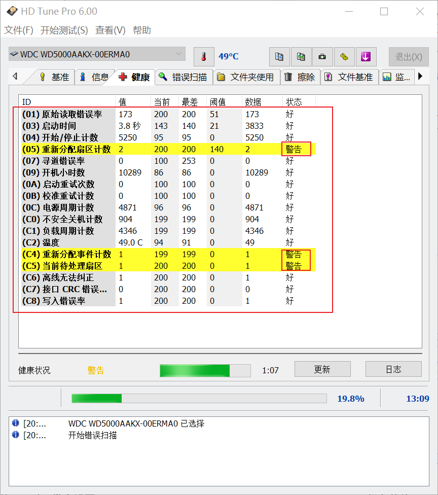Switch to the 错误扫描 tab

click(x=184, y=77)
